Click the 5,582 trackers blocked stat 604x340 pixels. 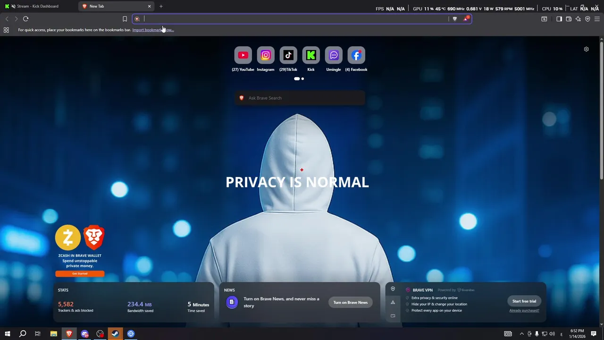(x=75, y=307)
